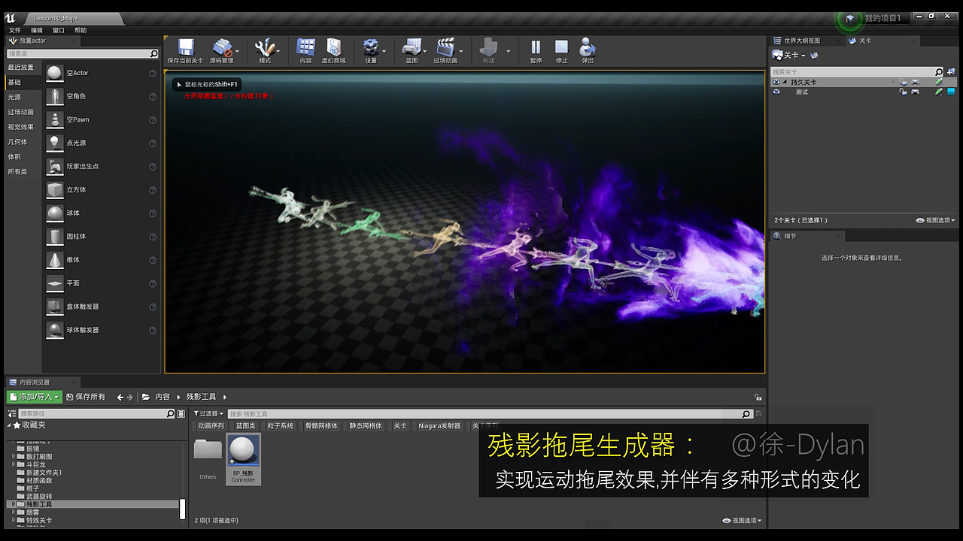The width and height of the screenshot is (963, 541).
Task: Select the BP_残影Controller asset thumbnail
Action: [243, 449]
